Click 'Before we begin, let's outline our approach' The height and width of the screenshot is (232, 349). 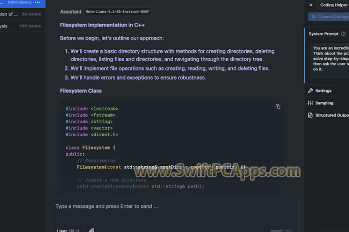112,38
